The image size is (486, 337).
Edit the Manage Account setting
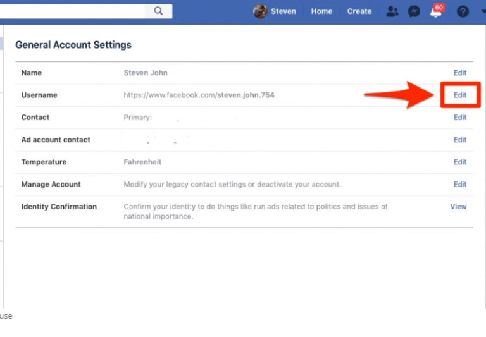click(x=460, y=184)
